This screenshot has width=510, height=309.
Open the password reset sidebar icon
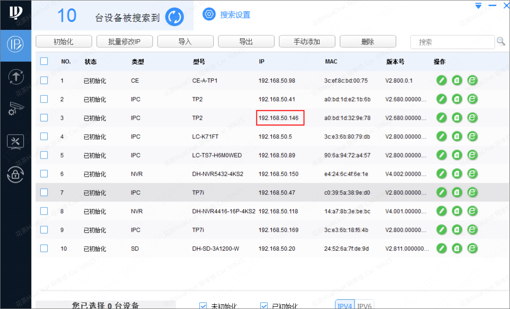[x=15, y=174]
